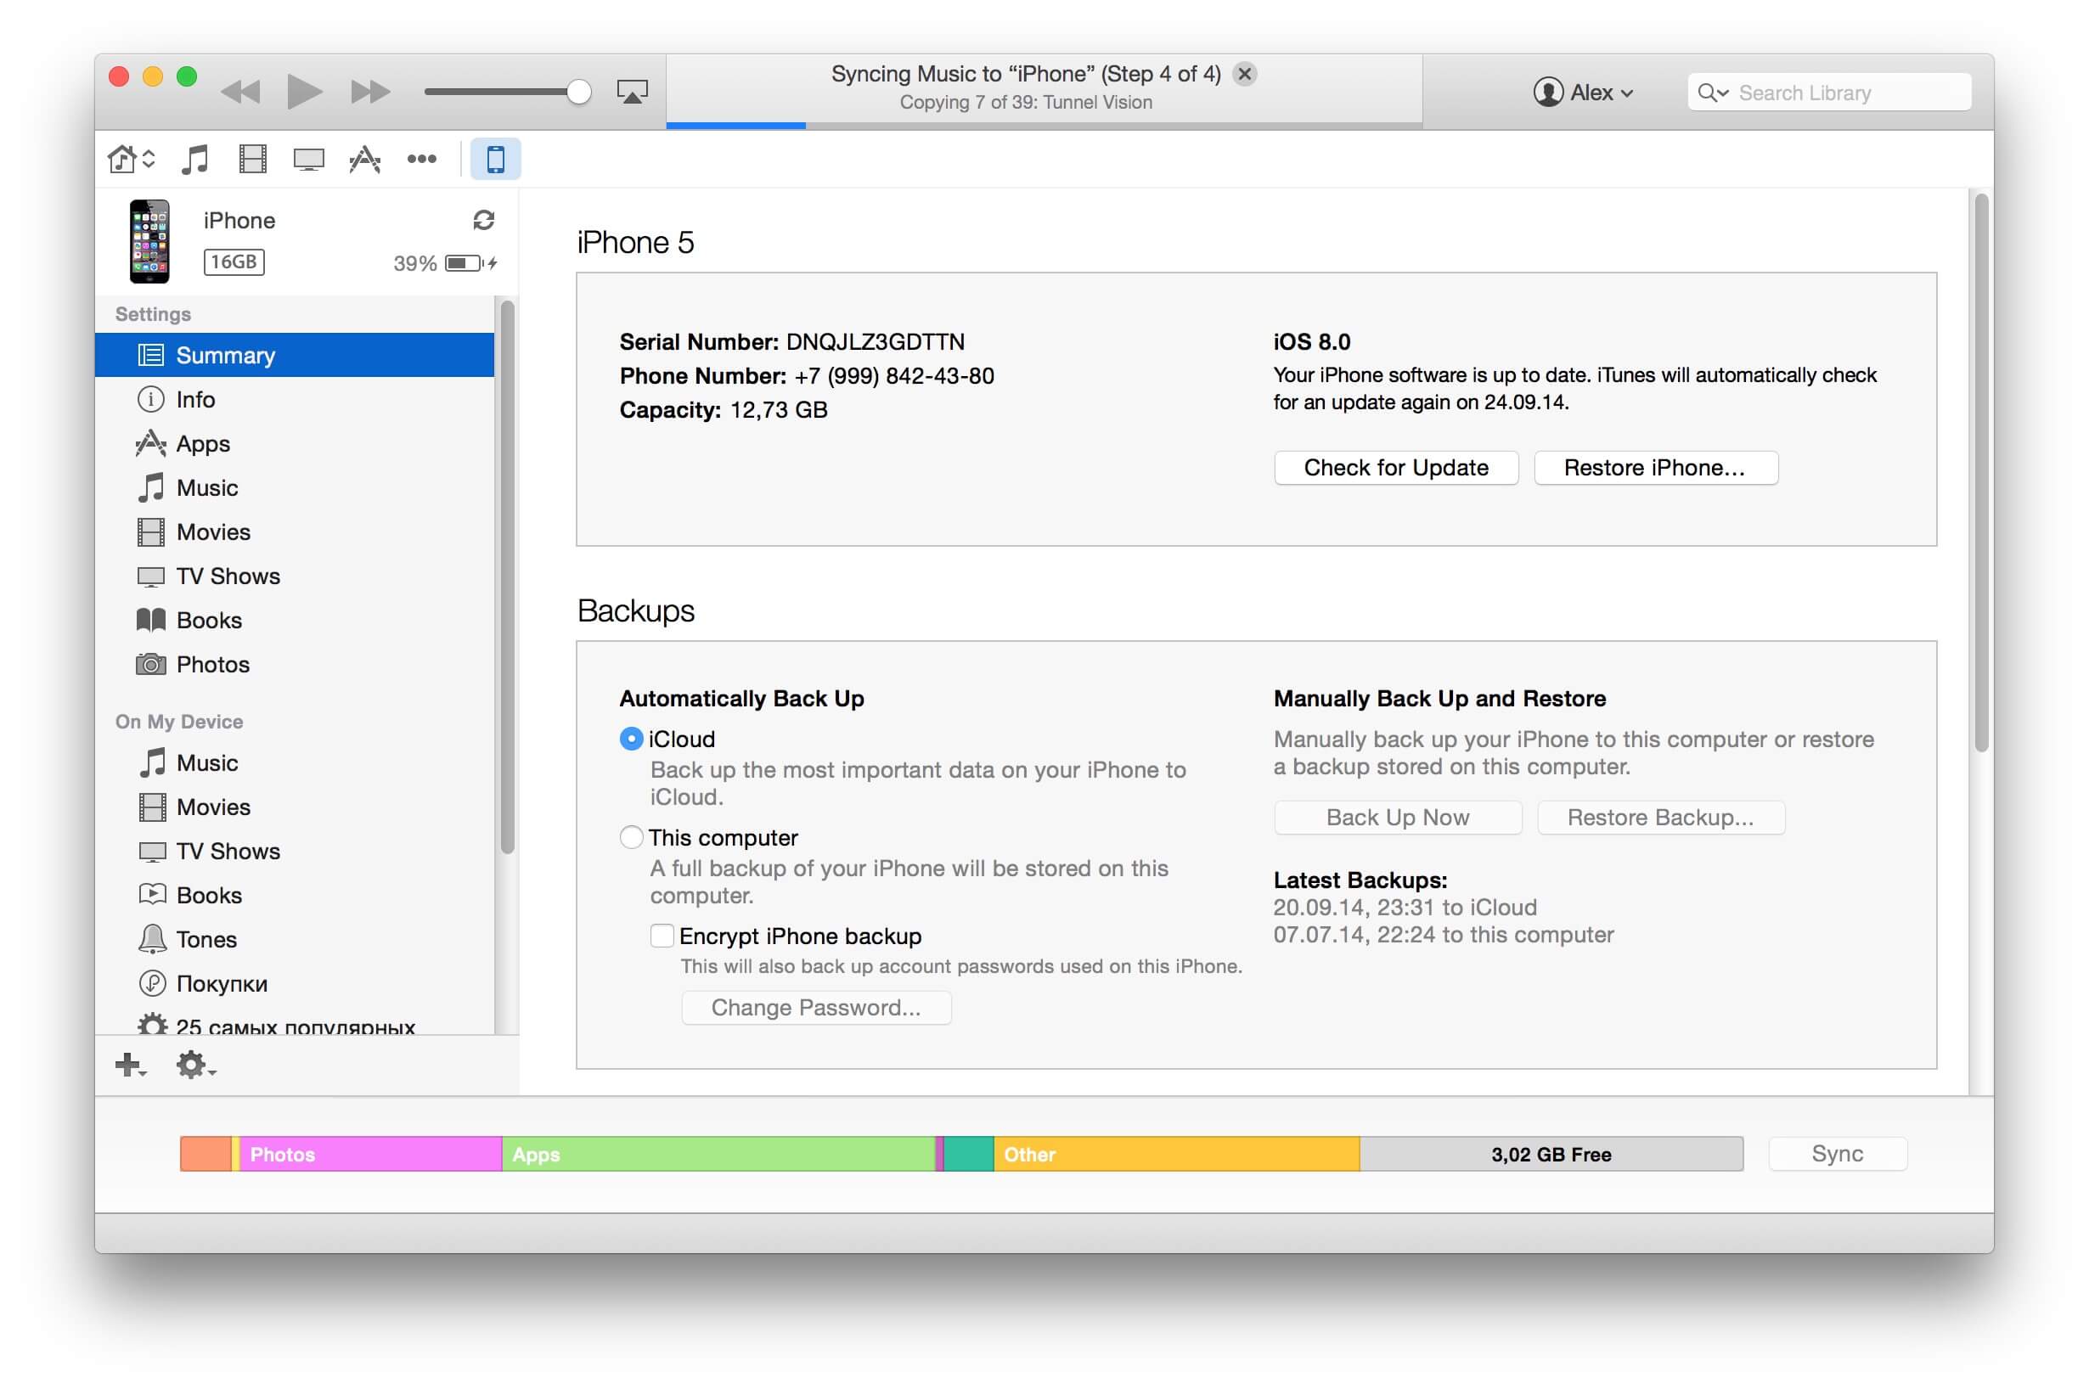Click Restore iPhone... button
The width and height of the screenshot is (2089, 1389).
pyautogui.click(x=1655, y=468)
